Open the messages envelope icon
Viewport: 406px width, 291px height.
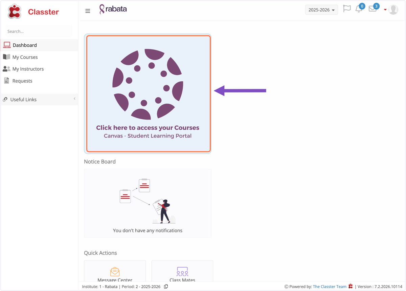[x=373, y=9]
